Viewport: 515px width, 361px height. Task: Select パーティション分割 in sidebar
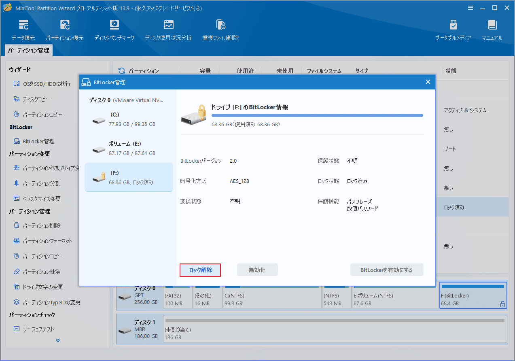click(x=37, y=183)
